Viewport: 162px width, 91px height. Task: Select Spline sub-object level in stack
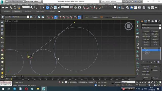click(x=147, y=54)
